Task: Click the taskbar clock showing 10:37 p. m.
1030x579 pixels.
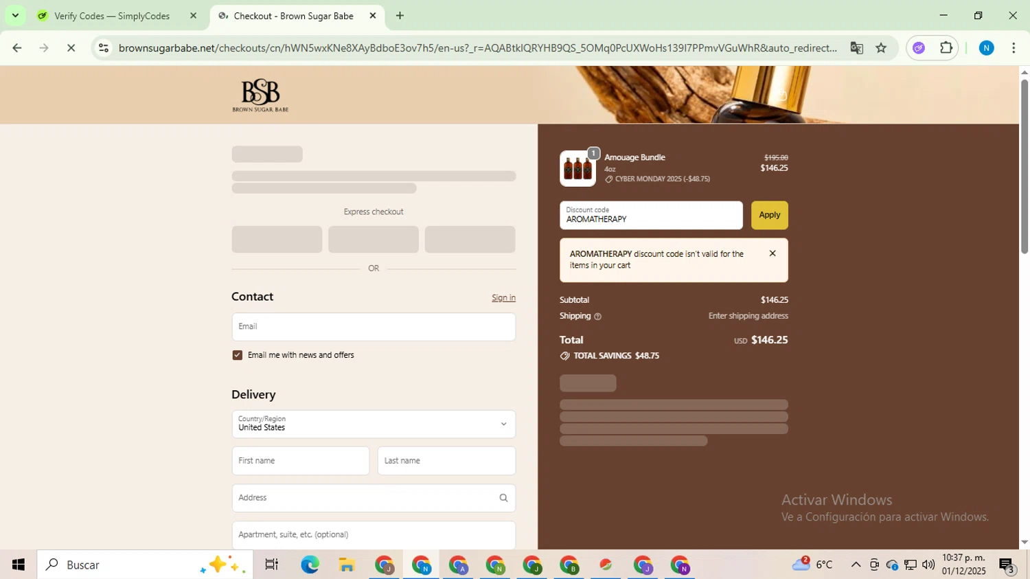Action: (963, 565)
